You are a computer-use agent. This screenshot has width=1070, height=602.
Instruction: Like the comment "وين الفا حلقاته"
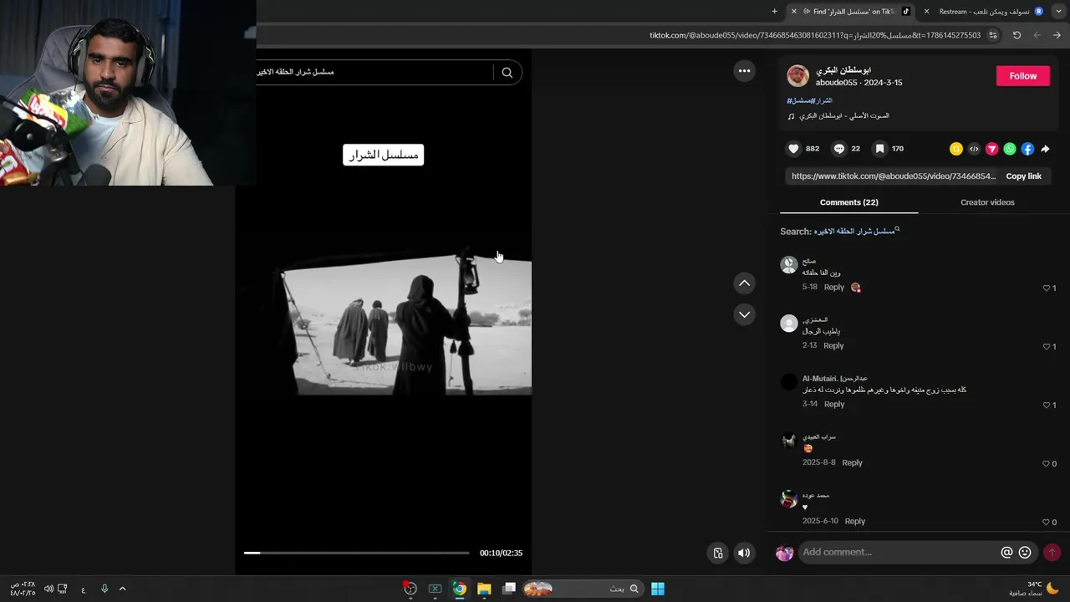pyautogui.click(x=1046, y=288)
